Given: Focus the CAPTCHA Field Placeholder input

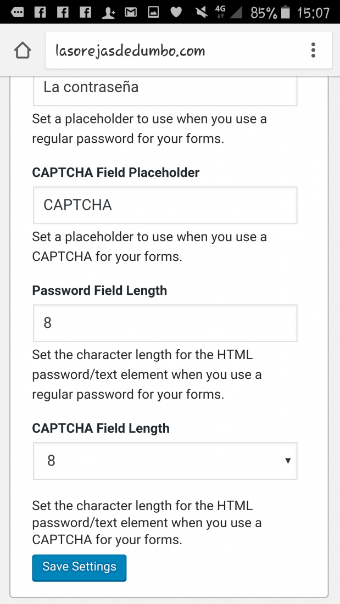Looking at the screenshot, I should (x=165, y=205).
